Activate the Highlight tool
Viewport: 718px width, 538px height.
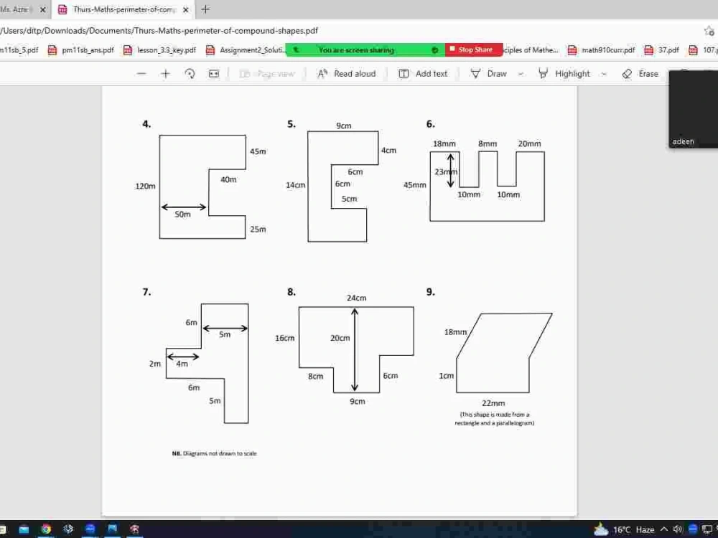click(564, 74)
